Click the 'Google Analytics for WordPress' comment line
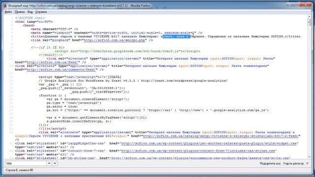315x177 pixels. click(133, 81)
